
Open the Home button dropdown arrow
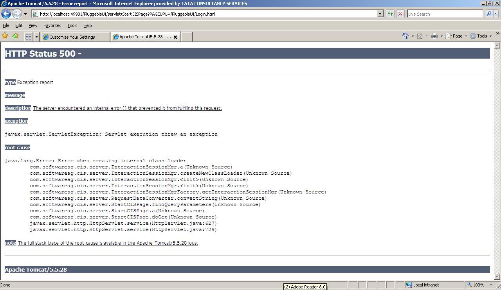point(413,36)
